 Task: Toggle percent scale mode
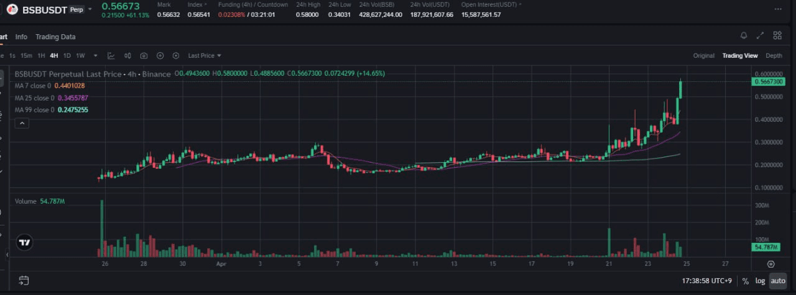click(x=746, y=281)
